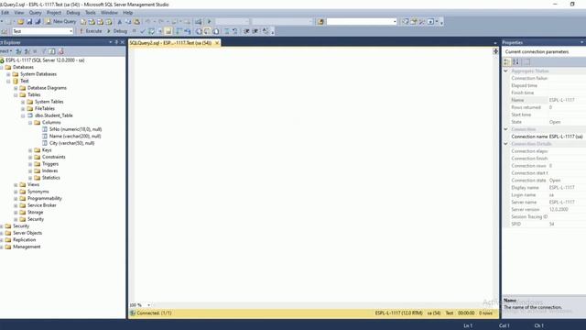The image size is (586, 330).
Task: Collapse the Connection Details section
Action: 506,144
